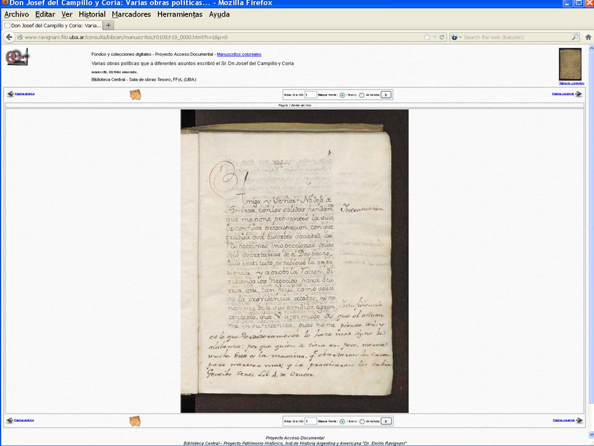Open the Ver menu
Screen dimensions: 594x446
[x=67, y=14]
